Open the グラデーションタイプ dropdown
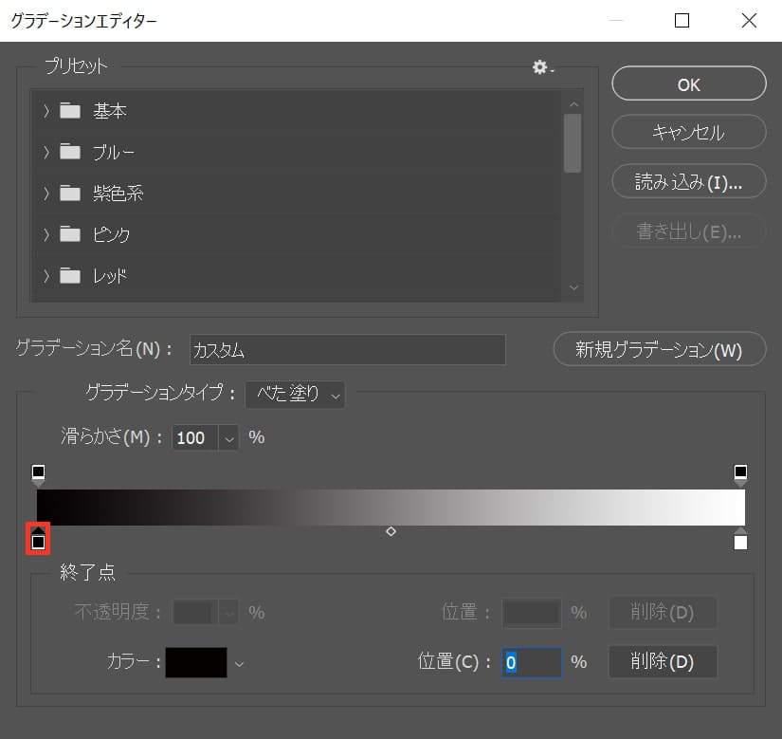Screen dimensions: 782x739 295,395
